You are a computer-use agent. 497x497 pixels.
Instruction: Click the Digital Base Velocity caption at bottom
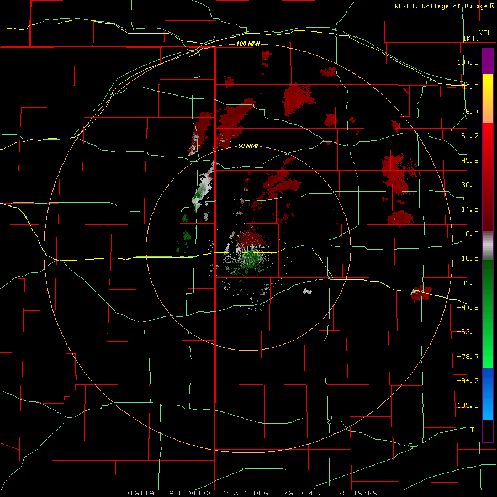click(x=251, y=493)
